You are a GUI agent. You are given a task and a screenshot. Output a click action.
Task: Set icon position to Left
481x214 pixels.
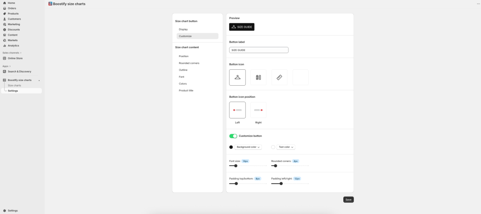237,110
